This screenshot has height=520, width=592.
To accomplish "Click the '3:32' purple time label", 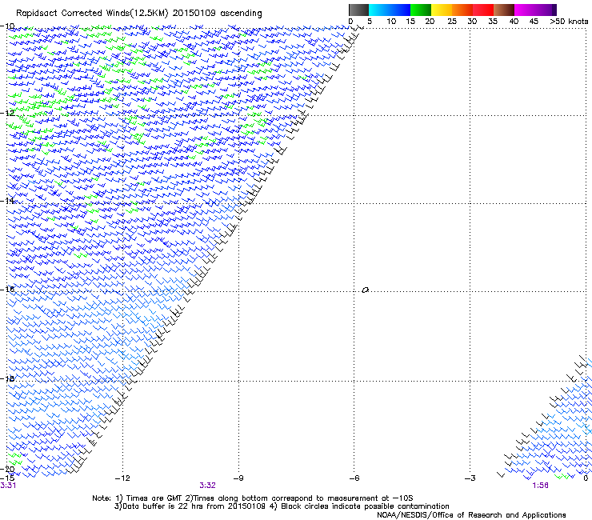I will (x=207, y=486).
